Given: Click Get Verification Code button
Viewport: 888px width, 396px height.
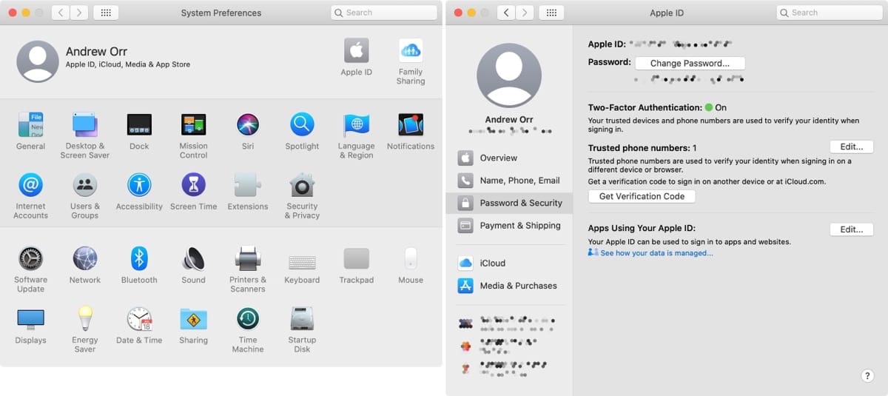Looking at the screenshot, I should [642, 196].
